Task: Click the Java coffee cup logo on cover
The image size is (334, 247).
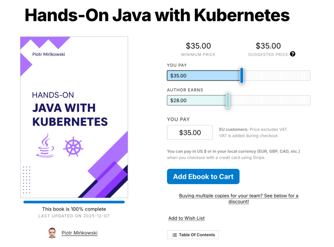Action: click(x=45, y=146)
